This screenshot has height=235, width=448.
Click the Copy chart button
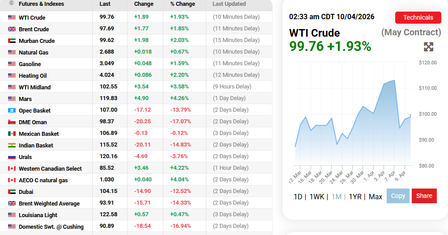click(398, 196)
